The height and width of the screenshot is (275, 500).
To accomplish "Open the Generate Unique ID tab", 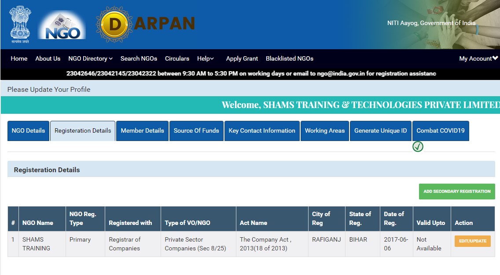I will (380, 131).
